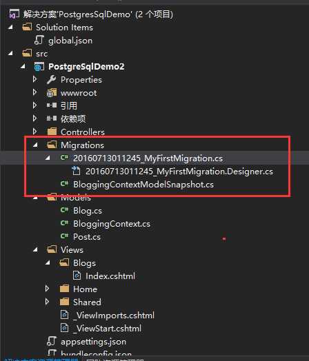The image size is (309, 361).
Task: Collapse the src folder node
Action: point(10,54)
